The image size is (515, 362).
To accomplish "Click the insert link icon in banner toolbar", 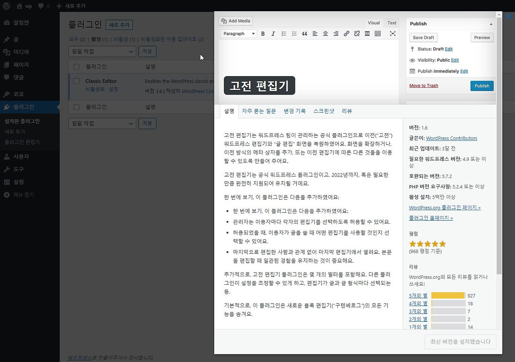I will (346, 34).
